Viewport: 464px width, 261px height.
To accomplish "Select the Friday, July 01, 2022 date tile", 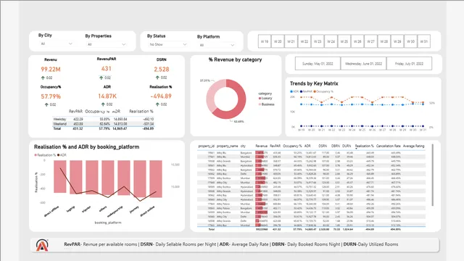I will tap(409, 64).
